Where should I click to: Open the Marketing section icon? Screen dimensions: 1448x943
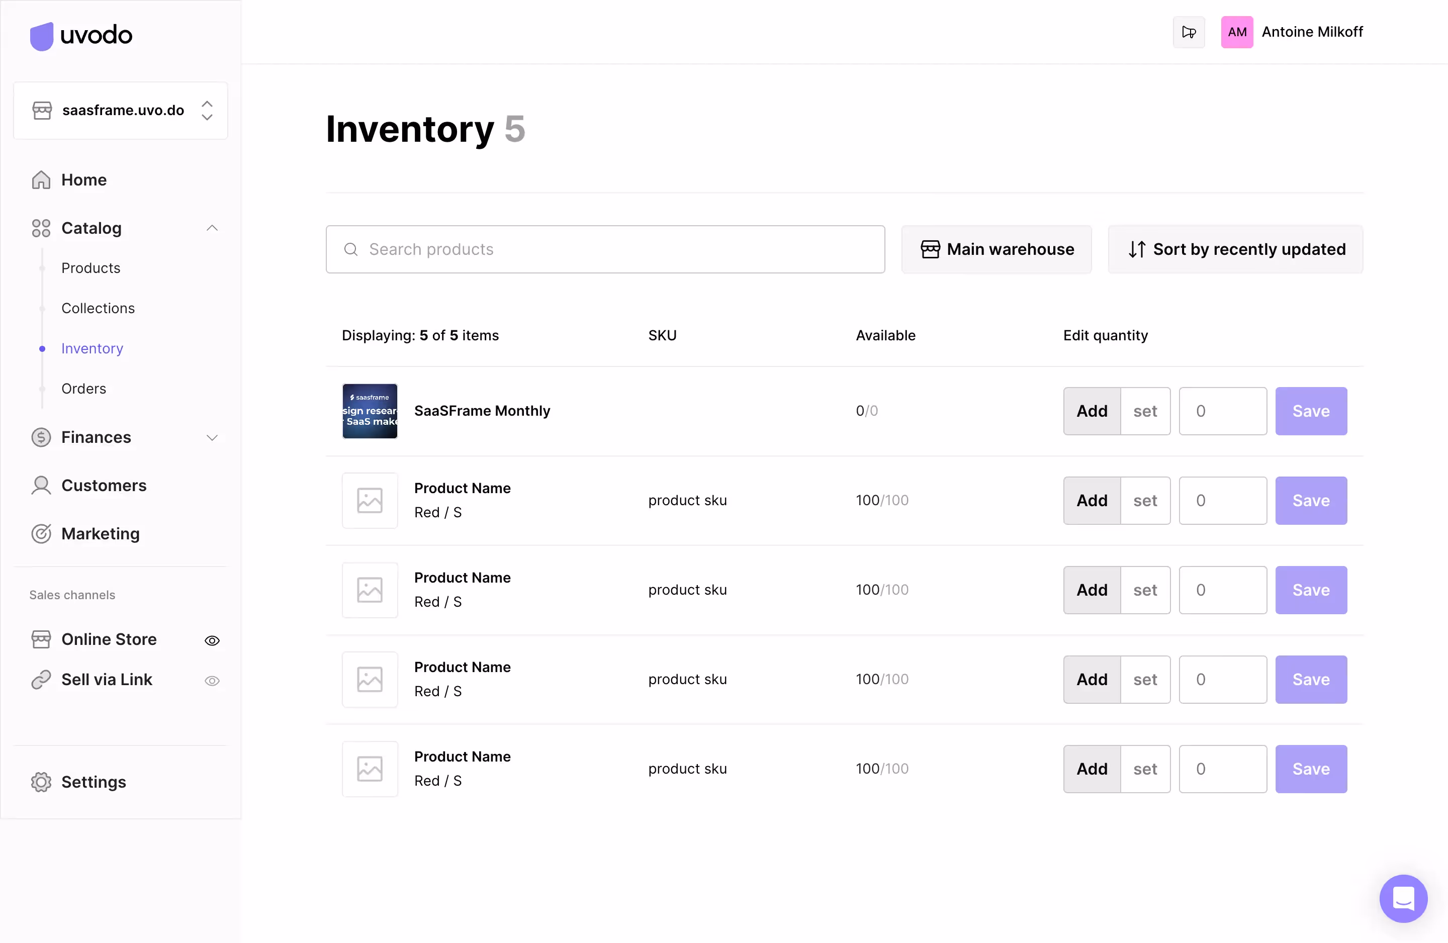[x=40, y=533]
